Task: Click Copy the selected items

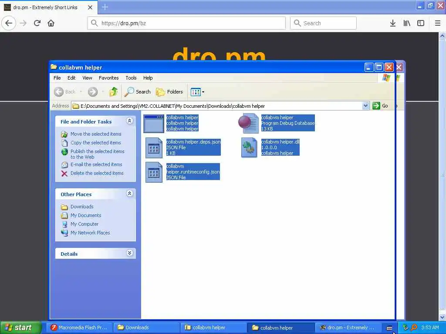Action: [x=95, y=143]
